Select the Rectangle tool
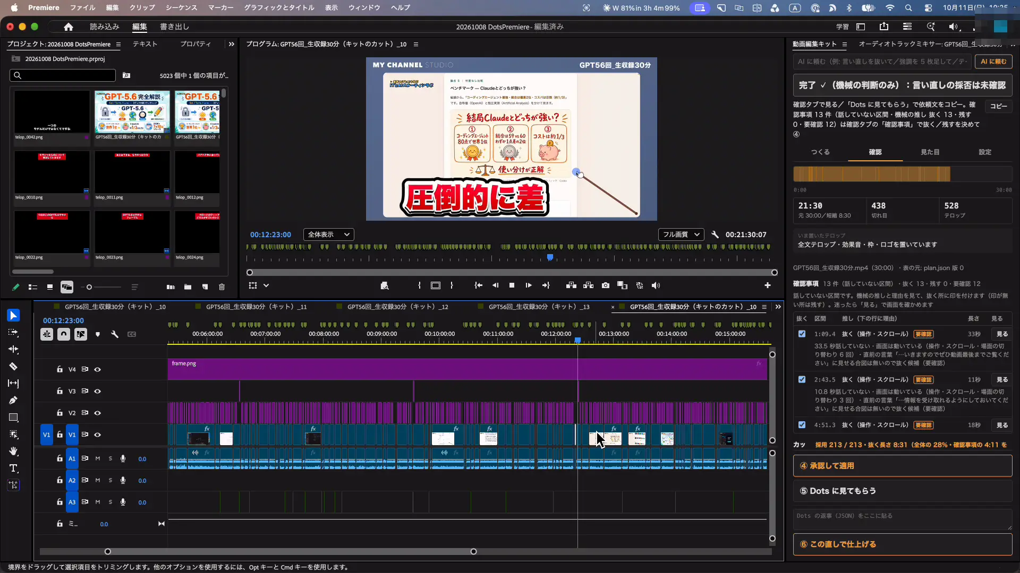The height and width of the screenshot is (573, 1020). 13,418
